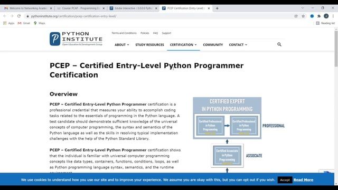This screenshot has width=338, height=190.
Task: Expand the CONTACT dropdown
Action: click(x=238, y=45)
